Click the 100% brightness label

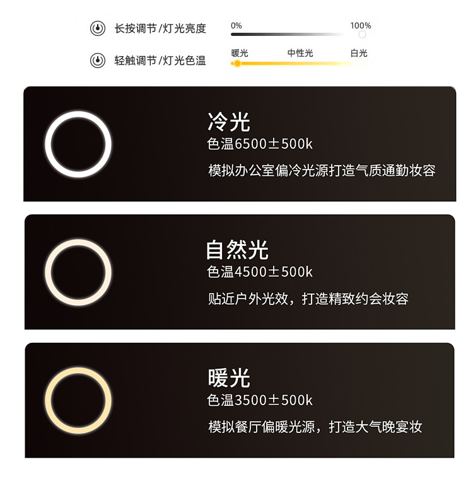click(360, 26)
